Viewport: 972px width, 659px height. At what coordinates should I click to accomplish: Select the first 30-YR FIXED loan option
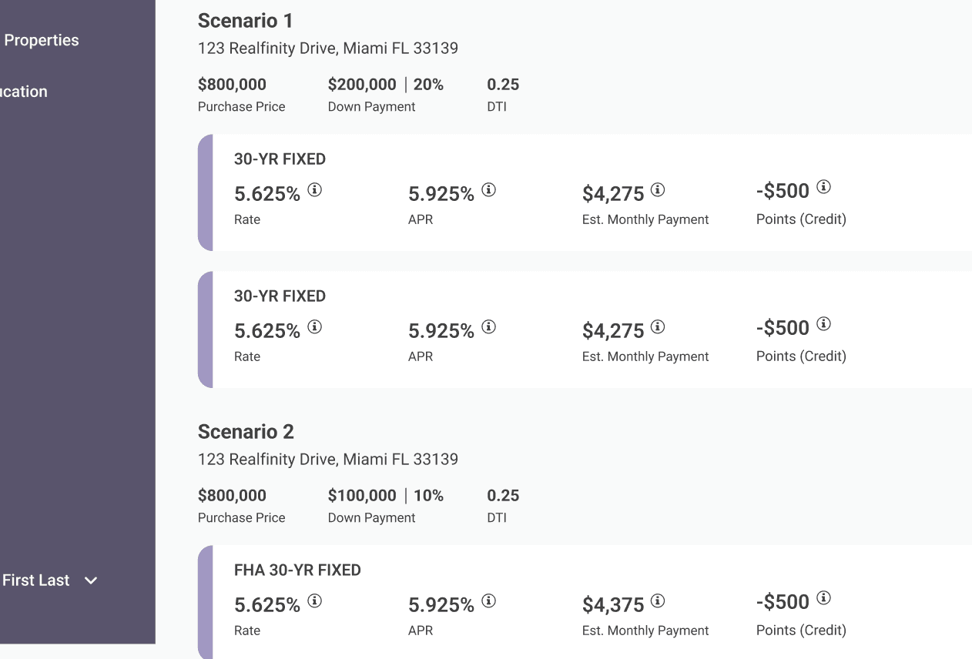coord(585,192)
